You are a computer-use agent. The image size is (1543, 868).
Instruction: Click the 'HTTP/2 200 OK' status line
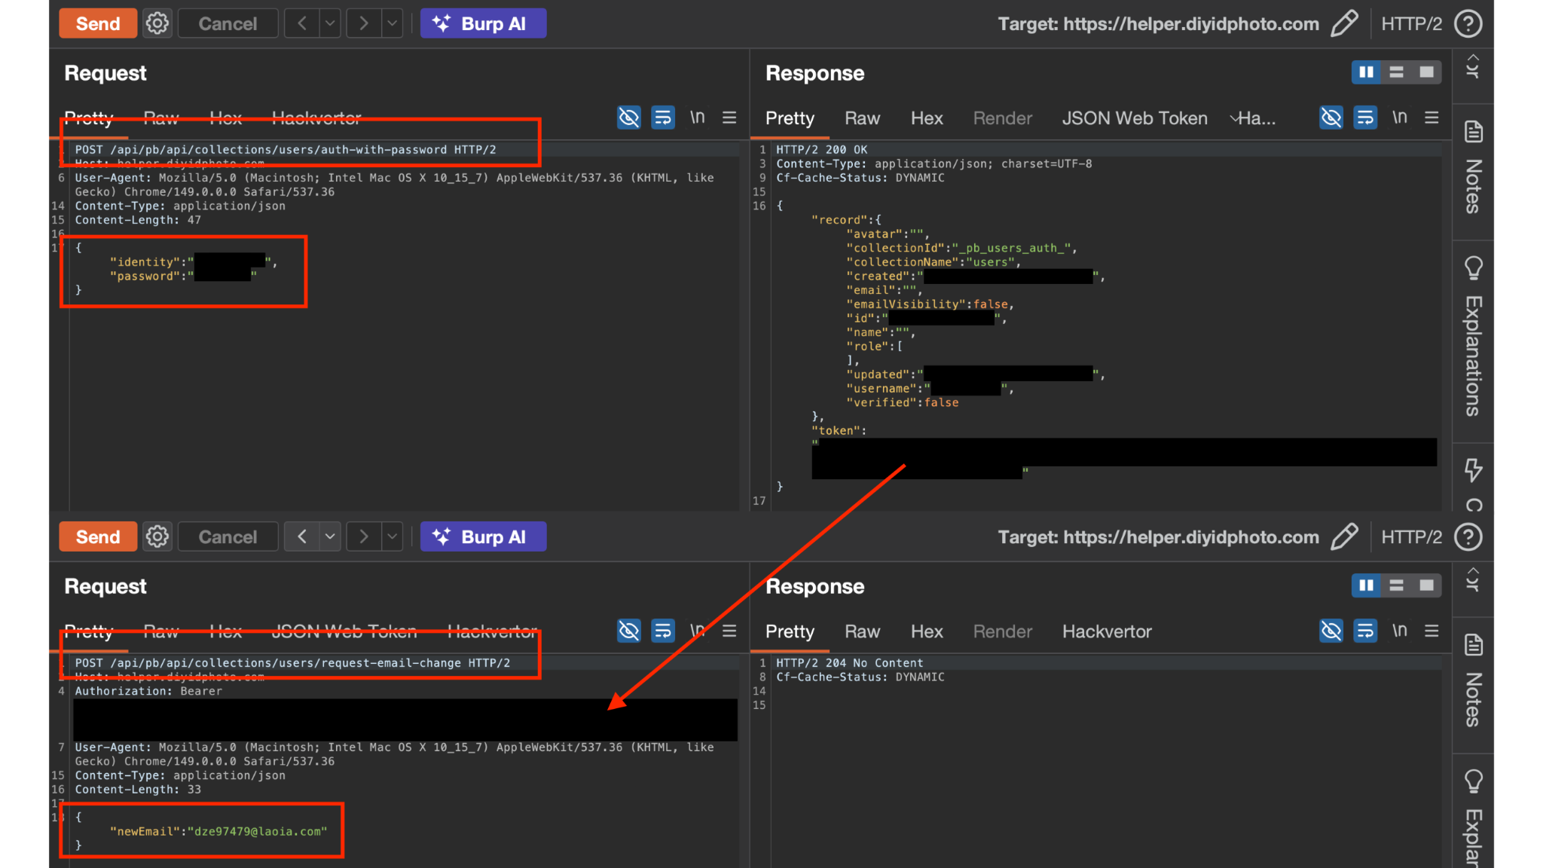pyautogui.click(x=822, y=150)
